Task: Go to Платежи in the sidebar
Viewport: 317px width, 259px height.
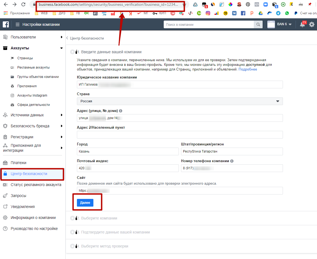Action: tap(18, 163)
